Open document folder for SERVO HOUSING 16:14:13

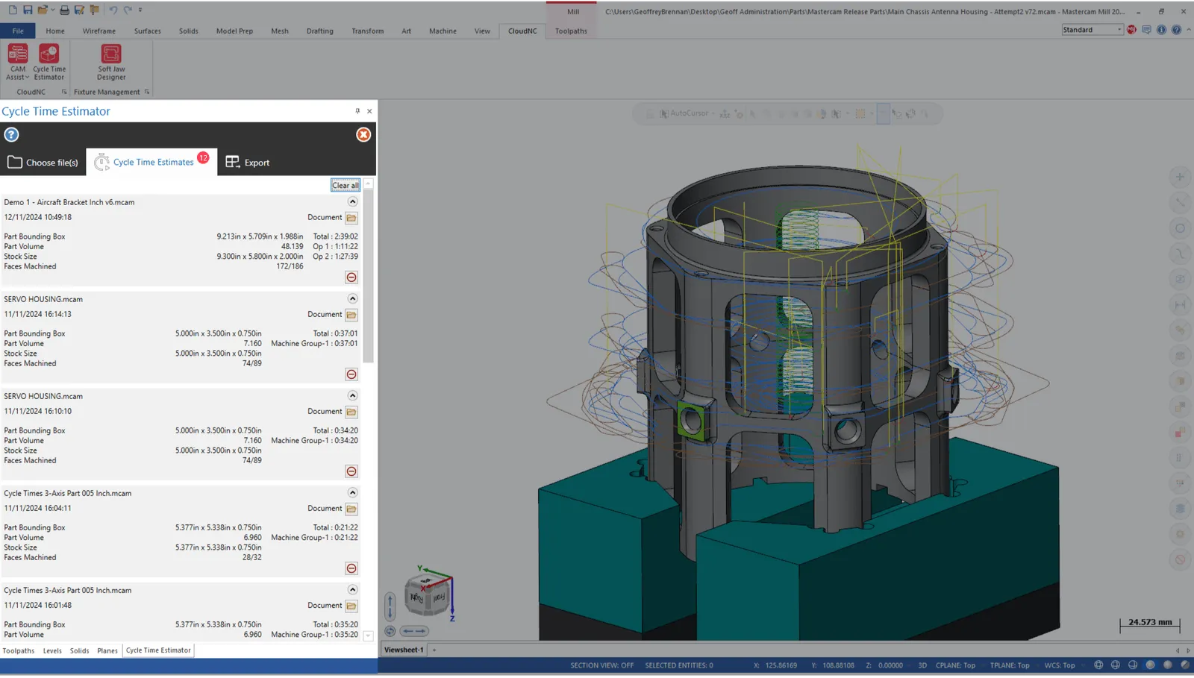coord(351,315)
